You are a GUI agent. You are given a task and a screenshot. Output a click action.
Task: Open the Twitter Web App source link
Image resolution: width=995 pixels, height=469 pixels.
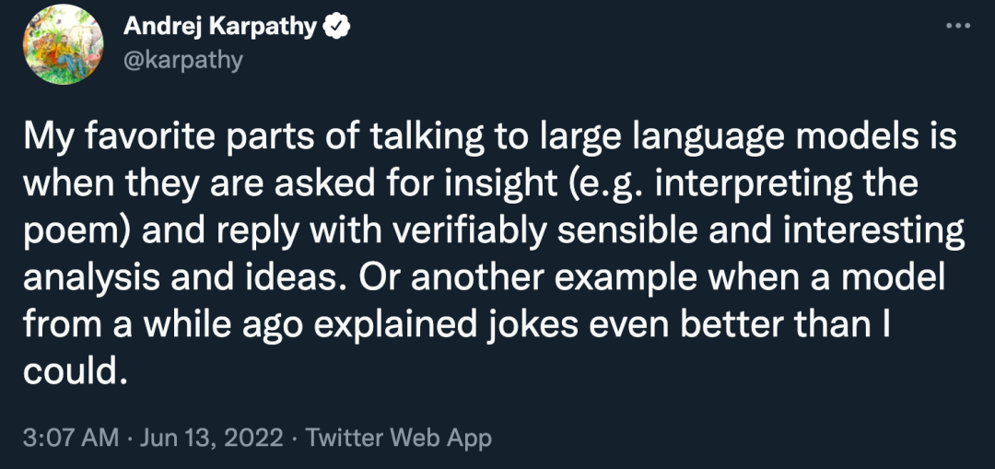click(x=398, y=437)
